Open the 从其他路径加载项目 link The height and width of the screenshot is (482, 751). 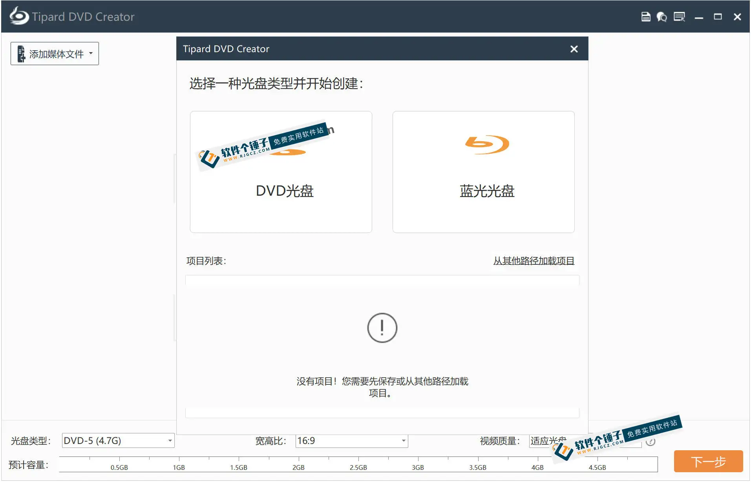(x=534, y=261)
